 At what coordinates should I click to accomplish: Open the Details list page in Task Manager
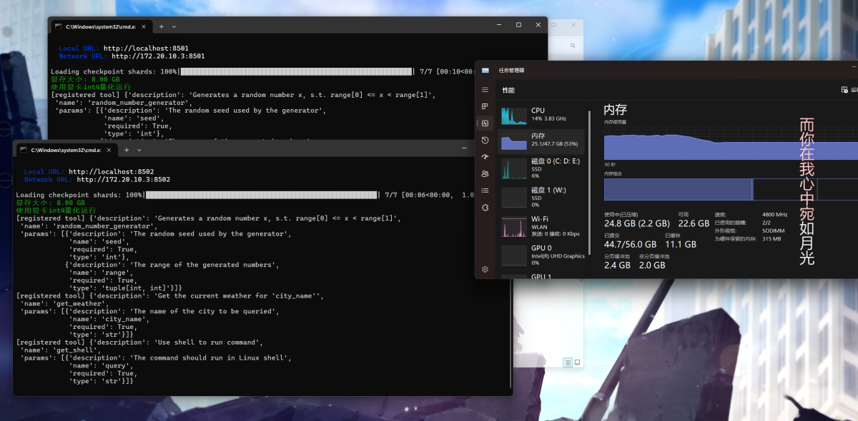pyautogui.click(x=485, y=191)
